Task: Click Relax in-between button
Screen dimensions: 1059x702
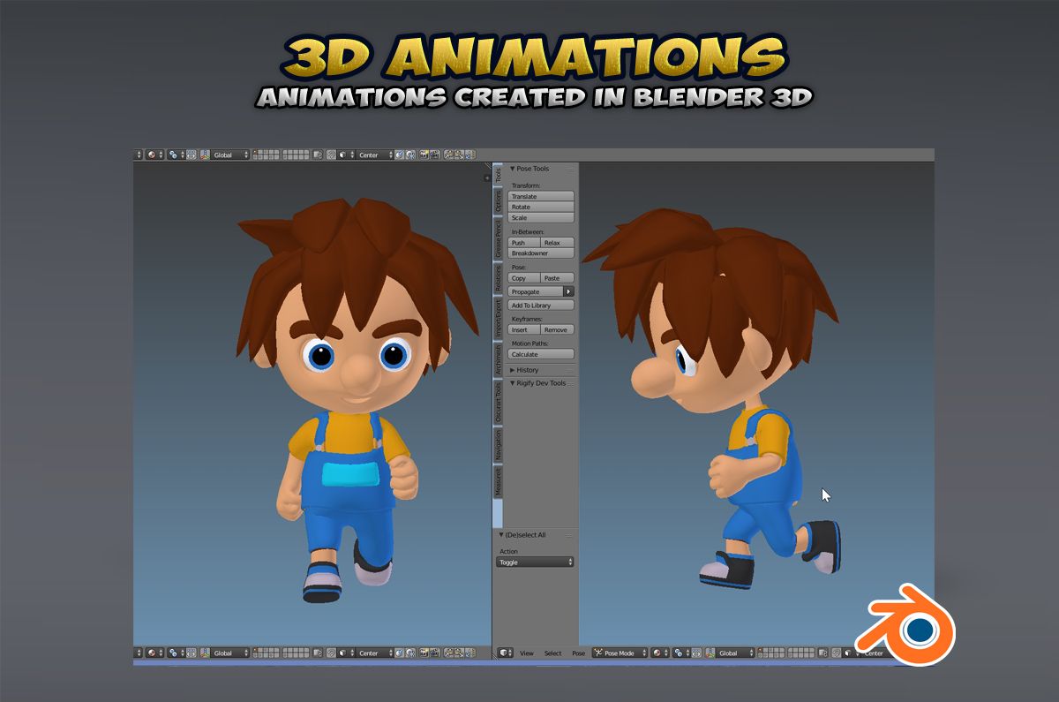Action: point(558,242)
